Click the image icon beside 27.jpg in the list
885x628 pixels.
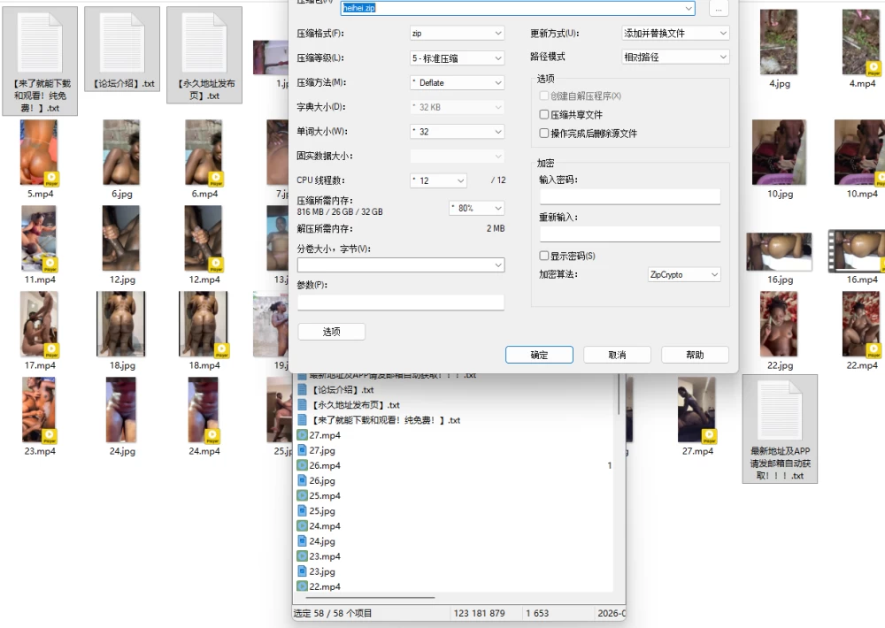click(x=302, y=450)
